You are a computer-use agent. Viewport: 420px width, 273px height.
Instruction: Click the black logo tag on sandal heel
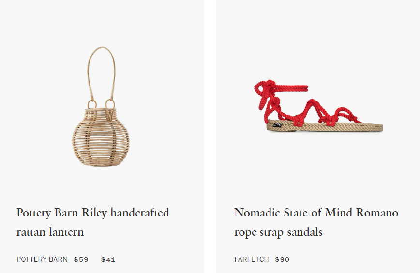[x=278, y=125]
